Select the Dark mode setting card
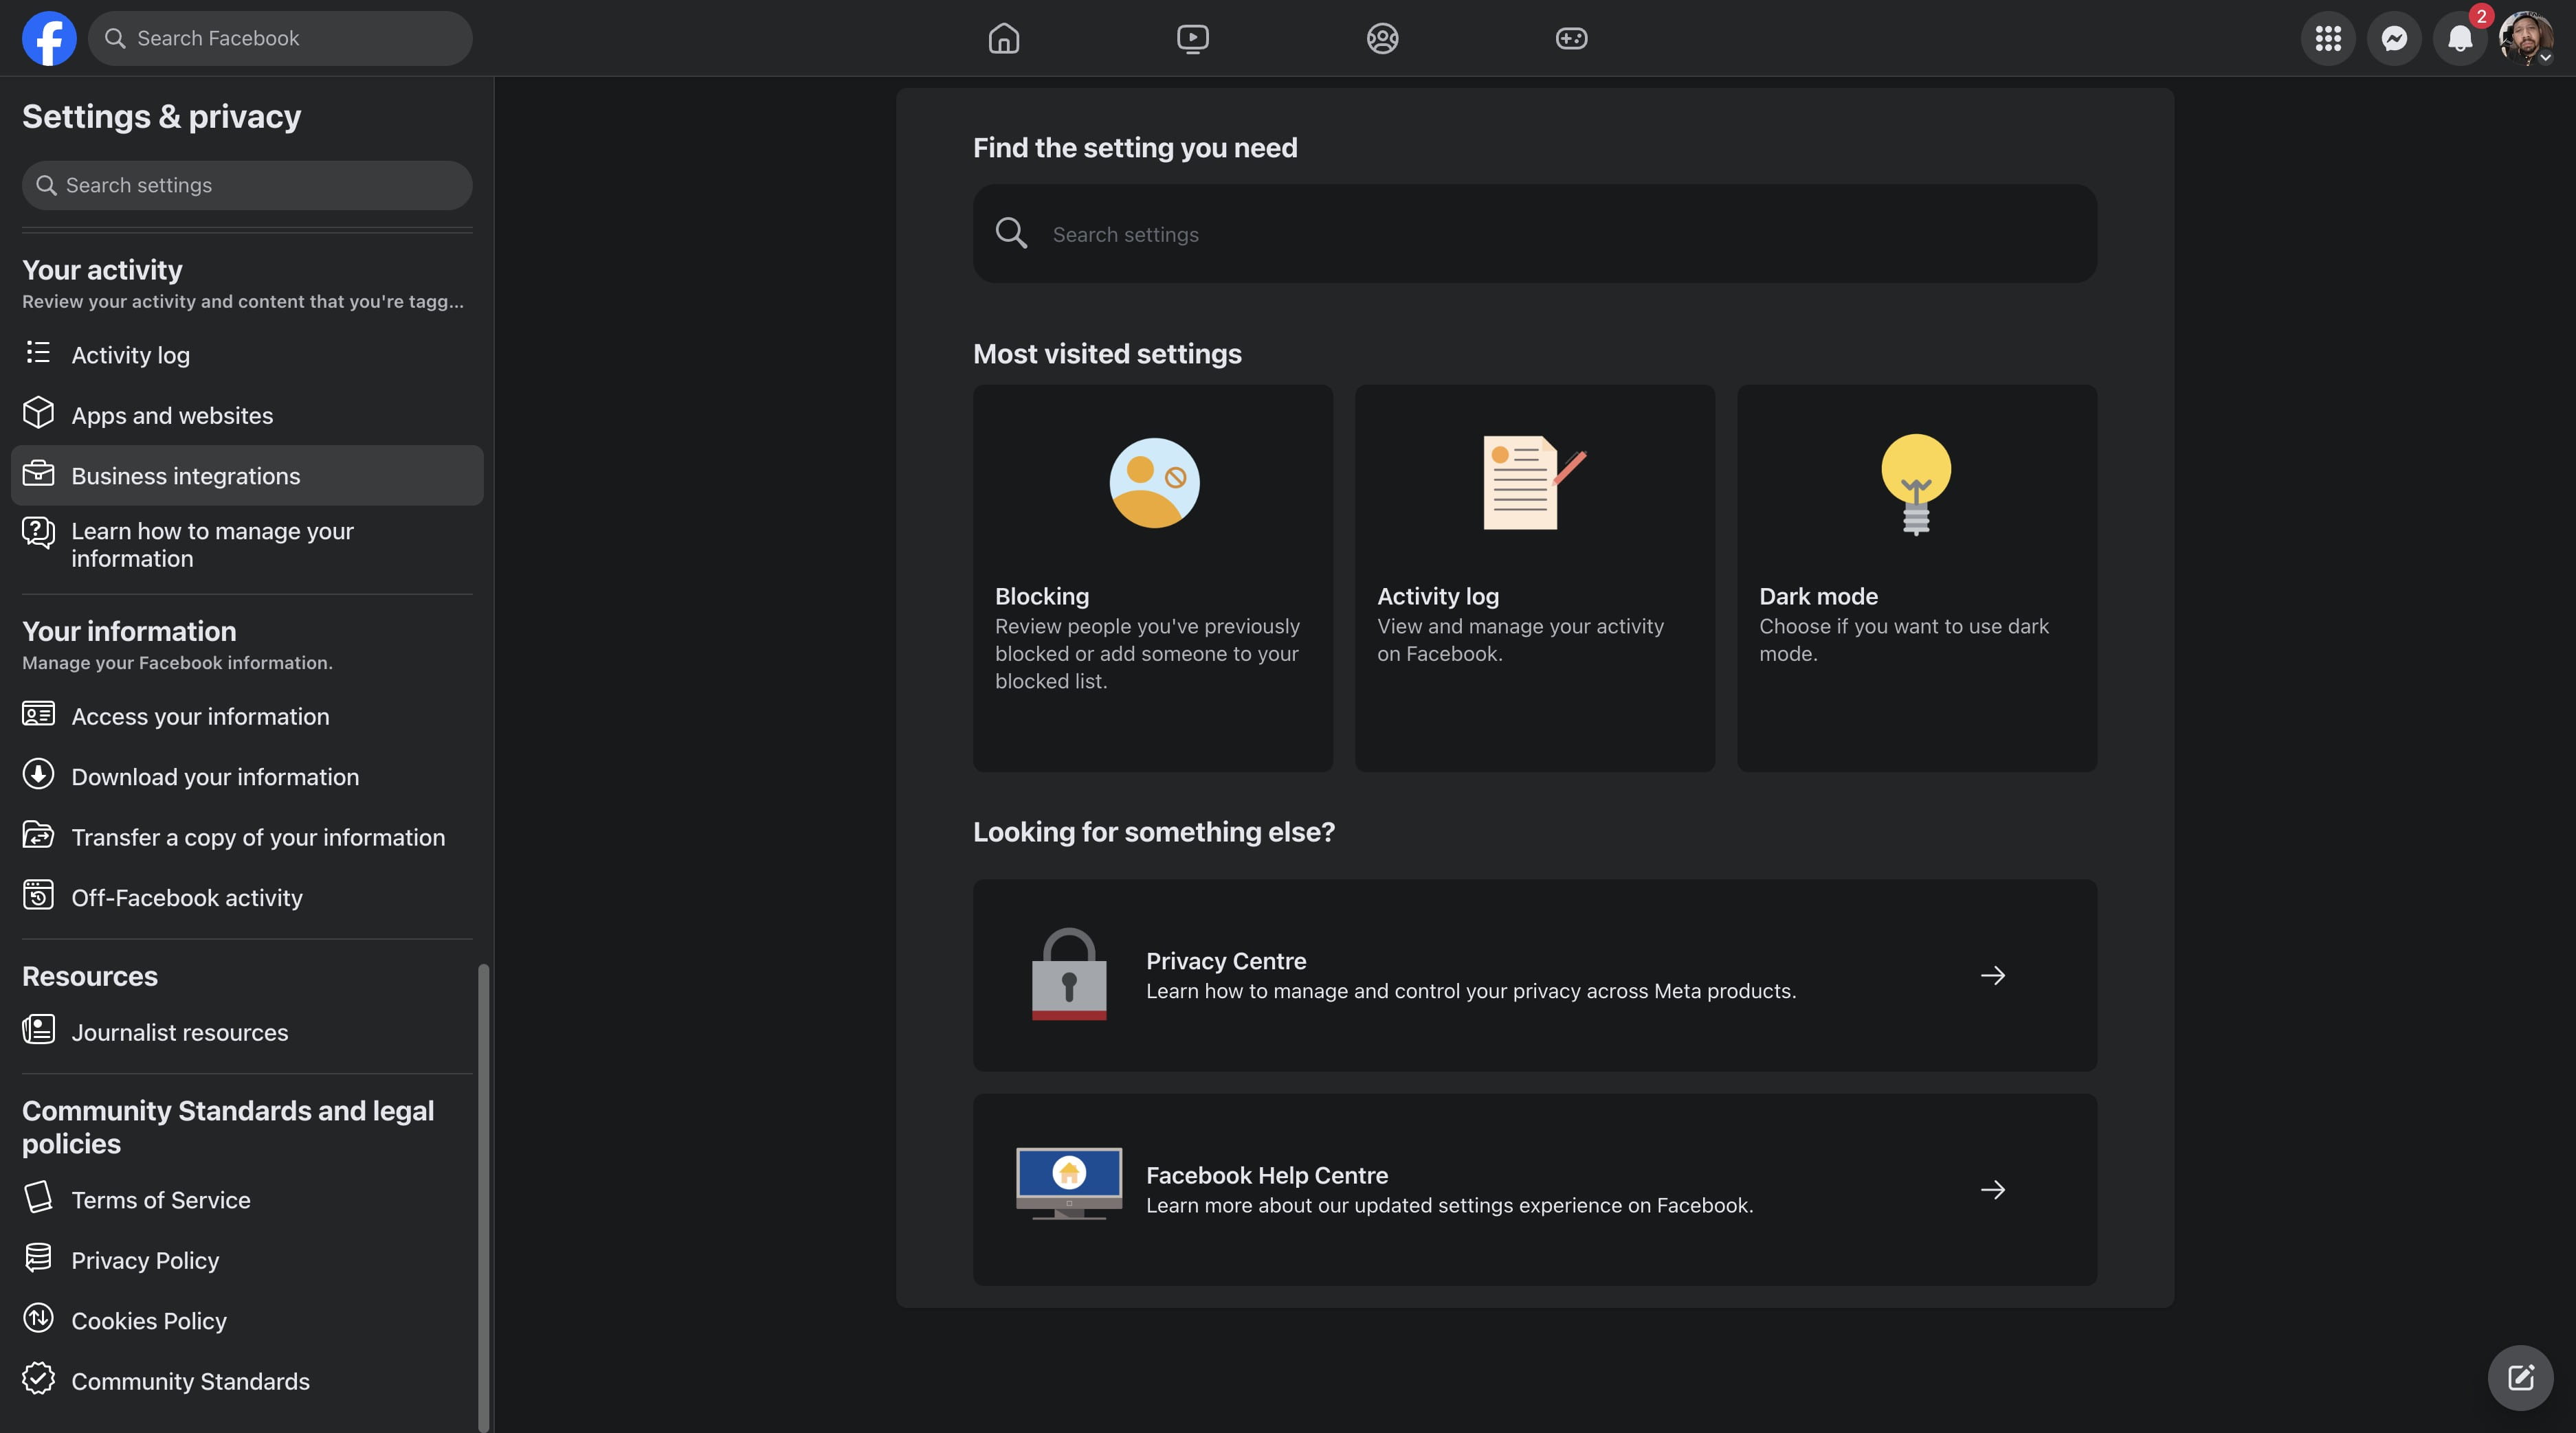Image resolution: width=2576 pixels, height=1433 pixels. click(1918, 579)
